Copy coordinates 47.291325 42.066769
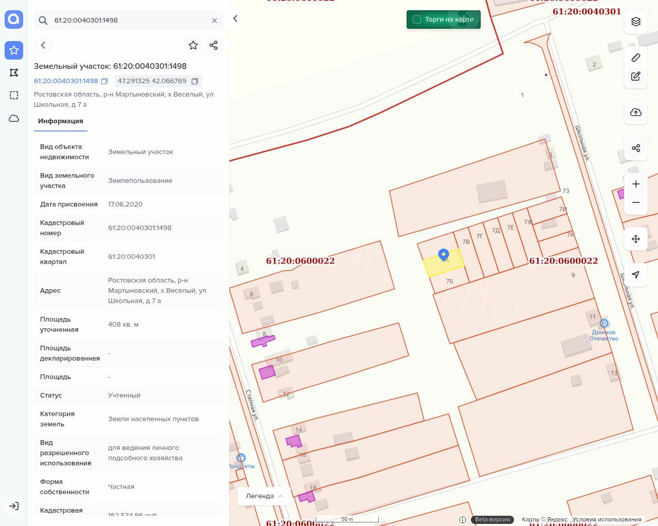Image resolution: width=658 pixels, height=526 pixels. 195,81
